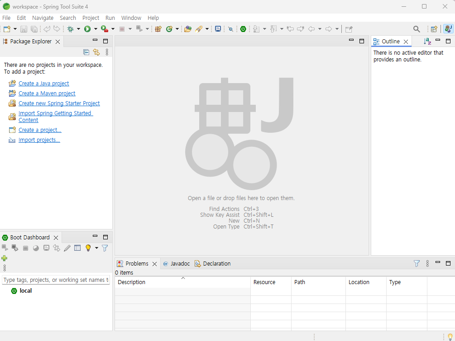
Task: Open the Search flashlight dropdown arrow
Action: click(x=207, y=29)
